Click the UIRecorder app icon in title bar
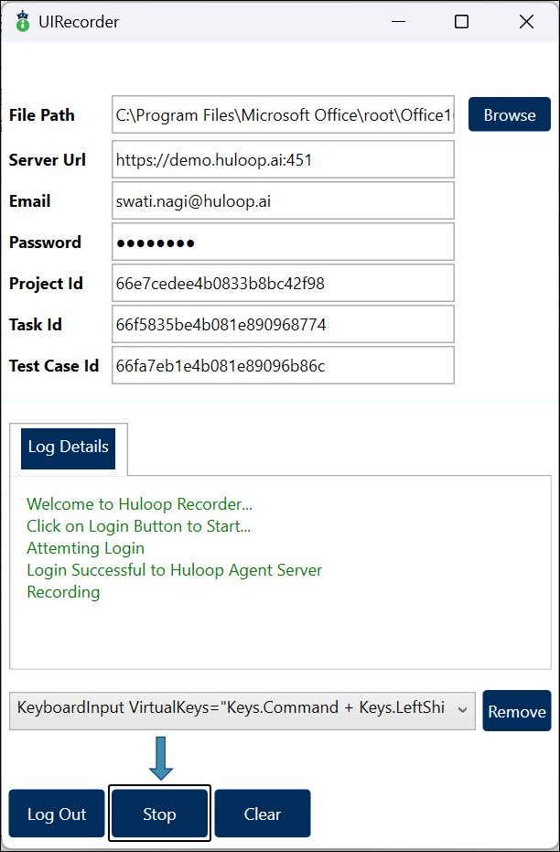 (x=22, y=22)
